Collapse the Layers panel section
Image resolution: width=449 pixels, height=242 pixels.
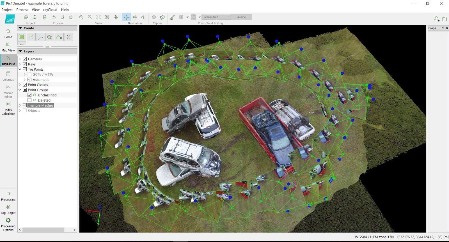(20, 51)
